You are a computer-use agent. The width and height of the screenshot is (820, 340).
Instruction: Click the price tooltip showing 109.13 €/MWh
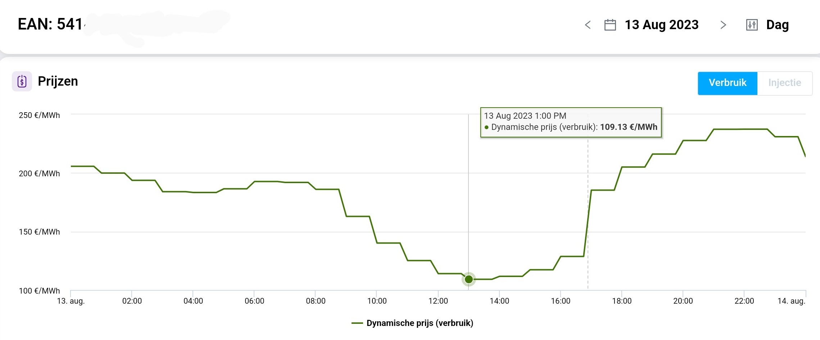[571, 122]
